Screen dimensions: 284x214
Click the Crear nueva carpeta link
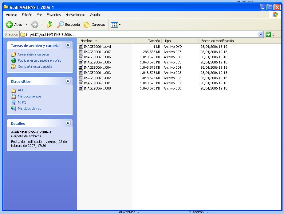pyautogui.click(x=33, y=54)
